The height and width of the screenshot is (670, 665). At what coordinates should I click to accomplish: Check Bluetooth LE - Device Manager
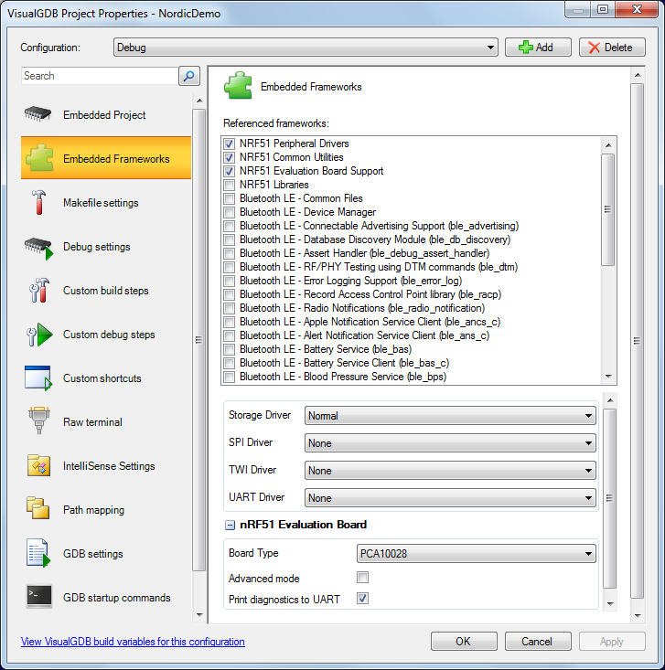(230, 212)
